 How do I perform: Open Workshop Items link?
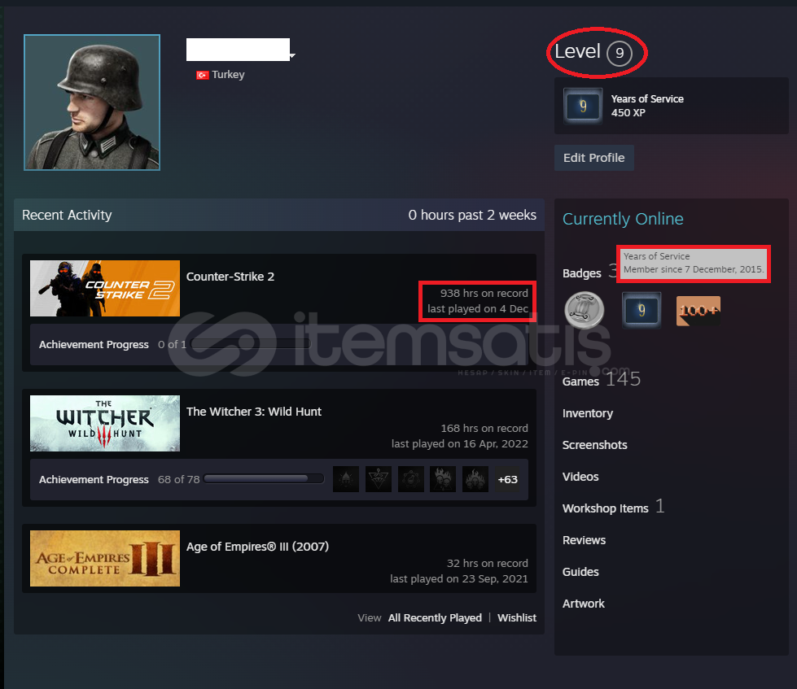click(606, 508)
